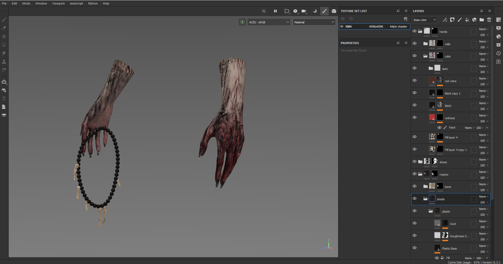The width and height of the screenshot is (503, 264).
Task: Open the Material display mode dropdown
Action: 314,22
